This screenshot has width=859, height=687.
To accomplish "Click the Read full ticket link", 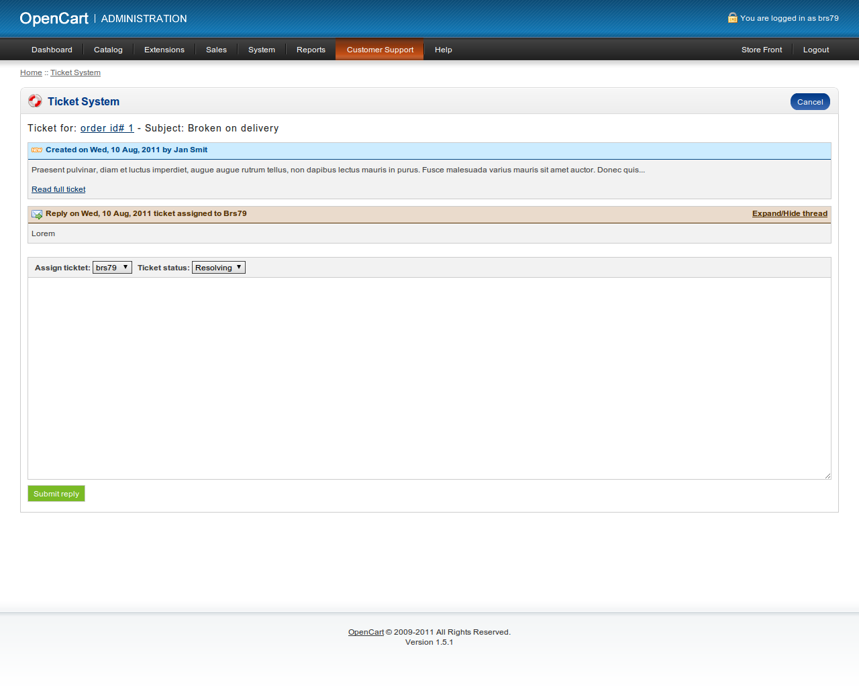I will click(58, 189).
